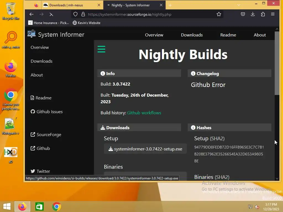The width and height of the screenshot is (283, 212).
Task: Open the HxD 'xD' desktop icon
Action: [11, 155]
